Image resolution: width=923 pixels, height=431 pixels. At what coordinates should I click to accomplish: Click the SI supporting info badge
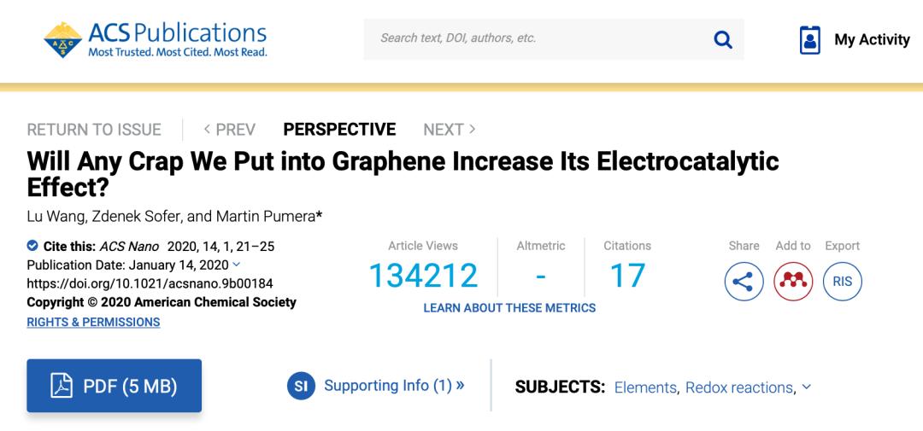coord(301,386)
